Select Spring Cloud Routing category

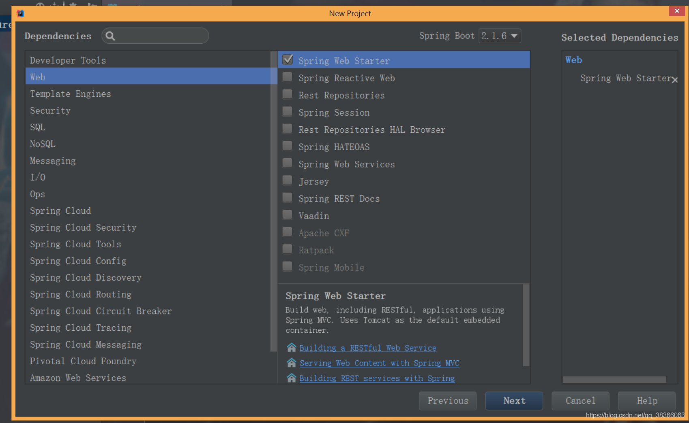148,295
